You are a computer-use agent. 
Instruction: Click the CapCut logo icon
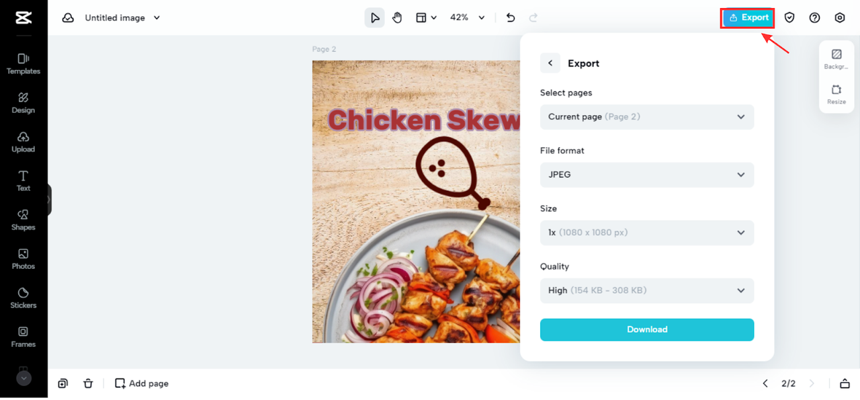(x=24, y=17)
